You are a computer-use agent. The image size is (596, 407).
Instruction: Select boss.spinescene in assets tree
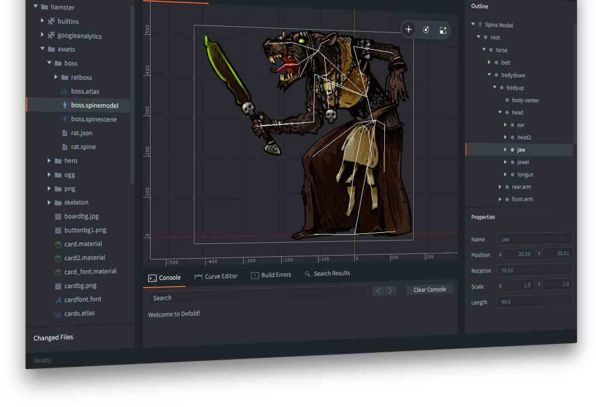coord(93,119)
